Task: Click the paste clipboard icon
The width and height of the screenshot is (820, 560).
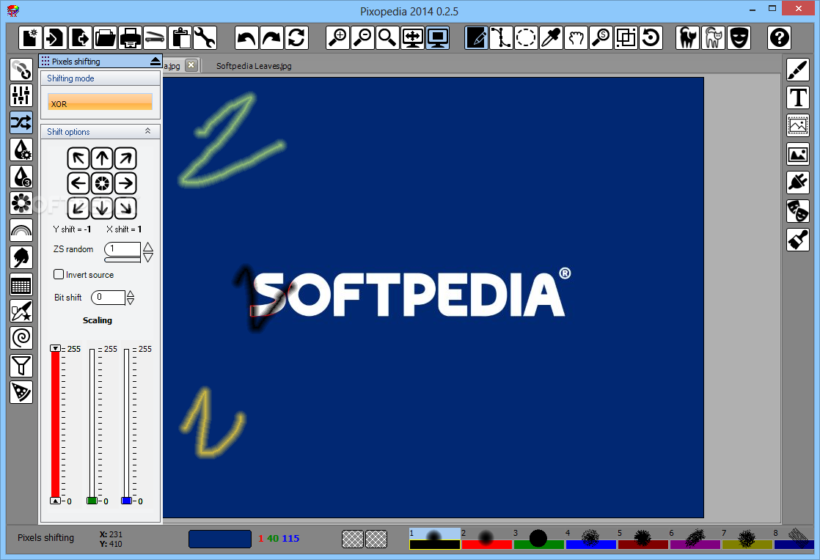Action: 180,37
